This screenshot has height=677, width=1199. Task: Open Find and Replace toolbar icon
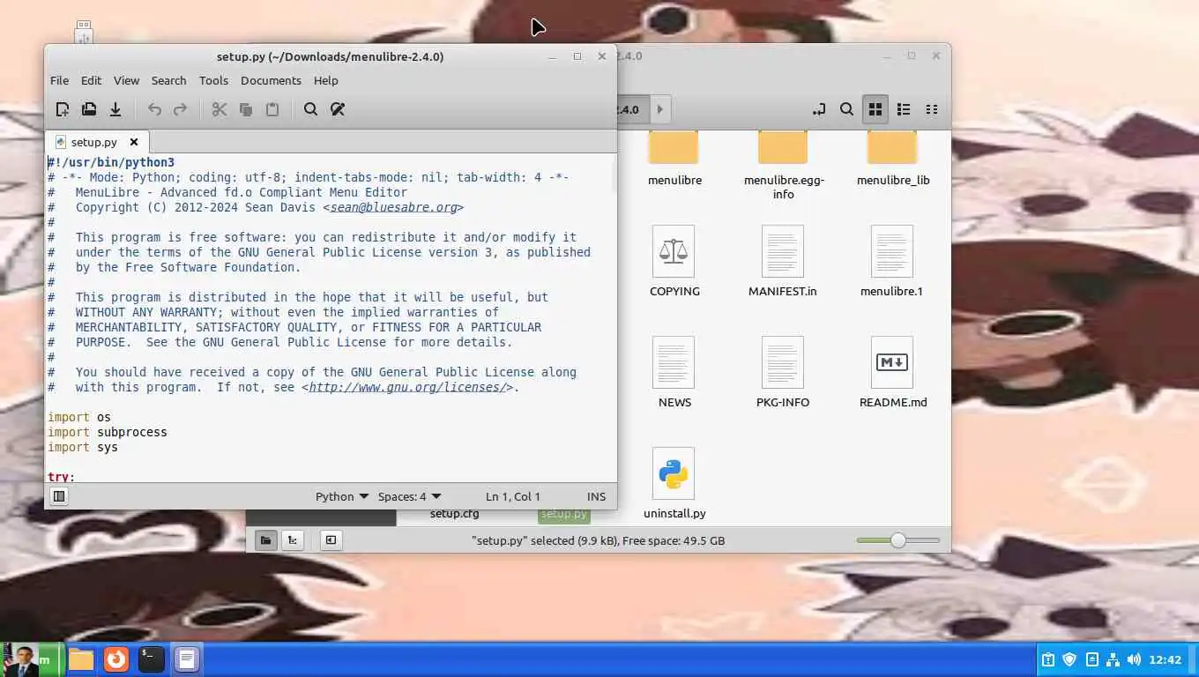pos(338,109)
